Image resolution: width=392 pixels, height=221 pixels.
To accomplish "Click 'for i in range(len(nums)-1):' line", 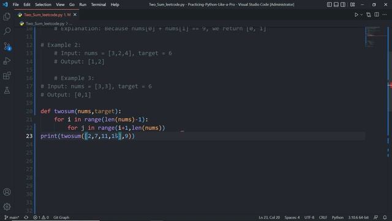I will click(101, 120).
